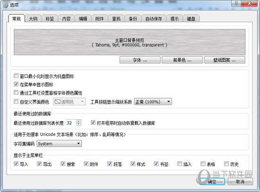
Task: Click the list length field showing 32
Action: (x=71, y=123)
